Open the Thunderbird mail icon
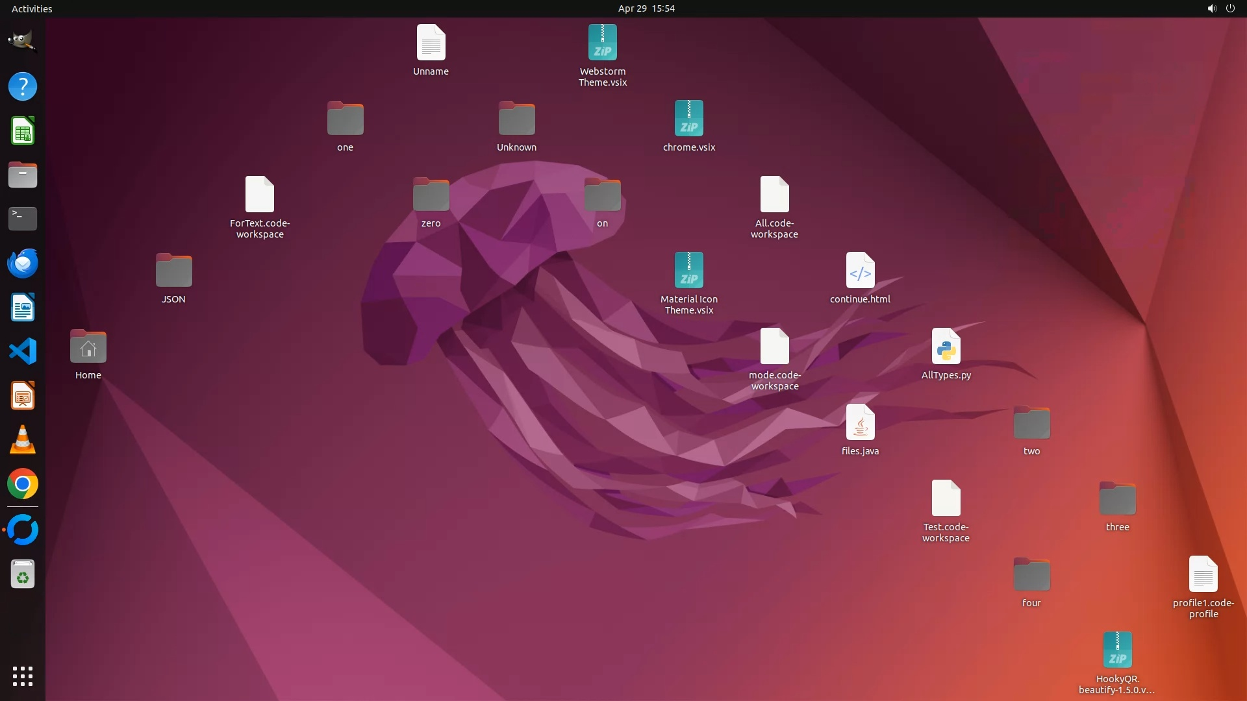The image size is (1247, 701). pos(23,264)
